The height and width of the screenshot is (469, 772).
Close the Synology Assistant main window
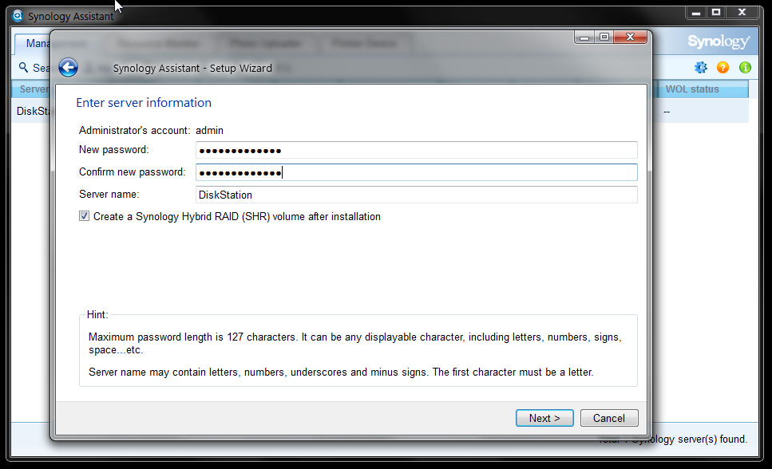click(x=742, y=12)
